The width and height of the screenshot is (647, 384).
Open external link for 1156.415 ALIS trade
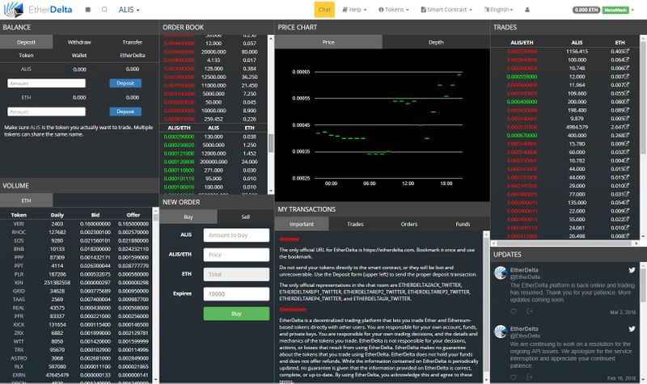tap(627, 52)
